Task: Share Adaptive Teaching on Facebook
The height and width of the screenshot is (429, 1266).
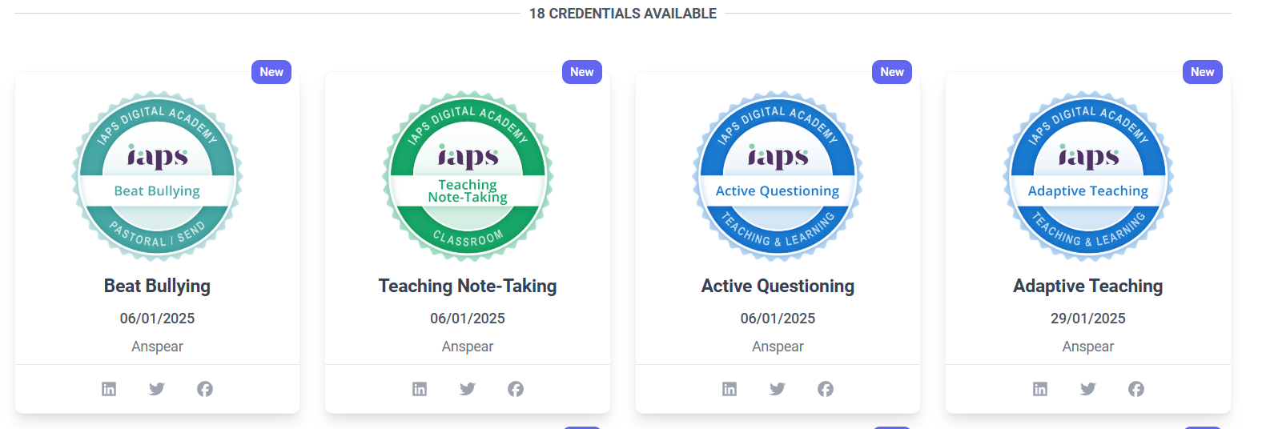Action: point(1136,389)
